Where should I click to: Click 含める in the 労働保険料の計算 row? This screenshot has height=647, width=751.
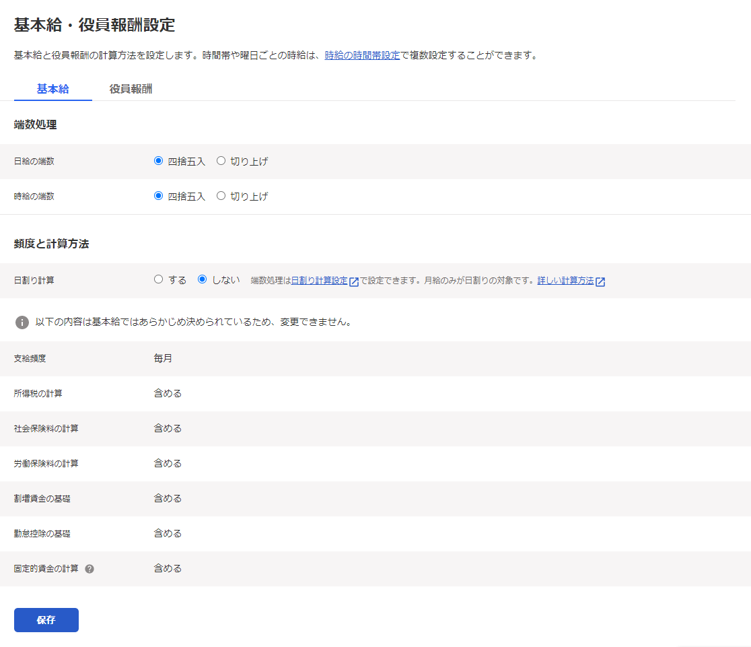[x=168, y=463]
